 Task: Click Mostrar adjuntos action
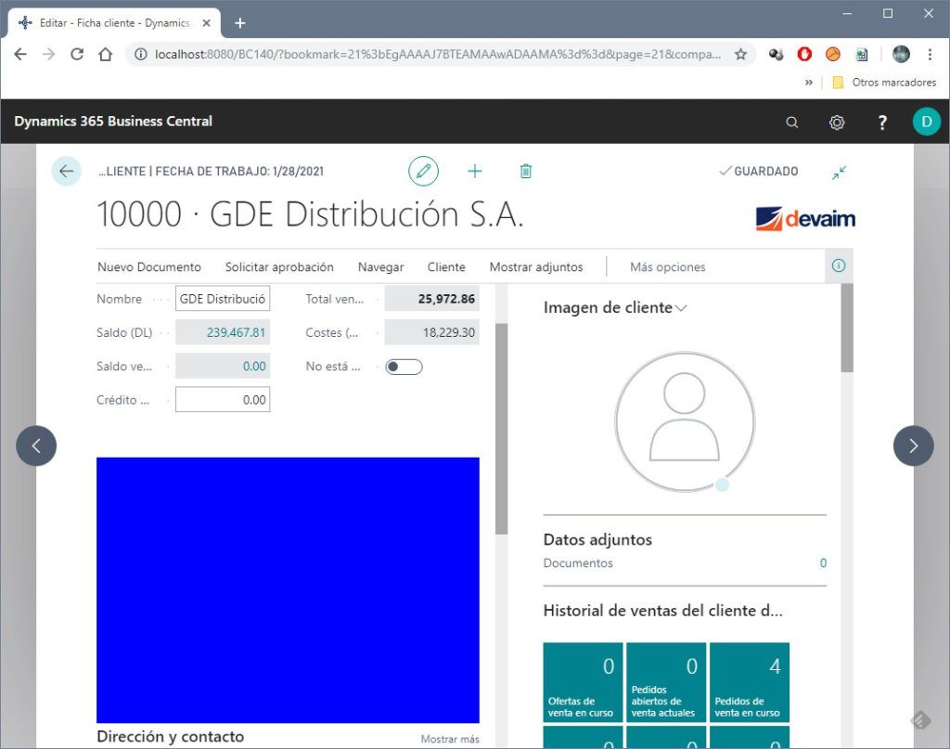(x=536, y=267)
